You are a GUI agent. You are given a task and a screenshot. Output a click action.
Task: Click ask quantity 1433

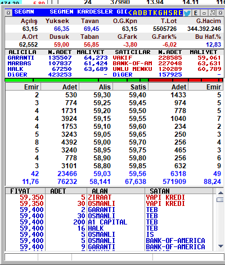[178, 95]
